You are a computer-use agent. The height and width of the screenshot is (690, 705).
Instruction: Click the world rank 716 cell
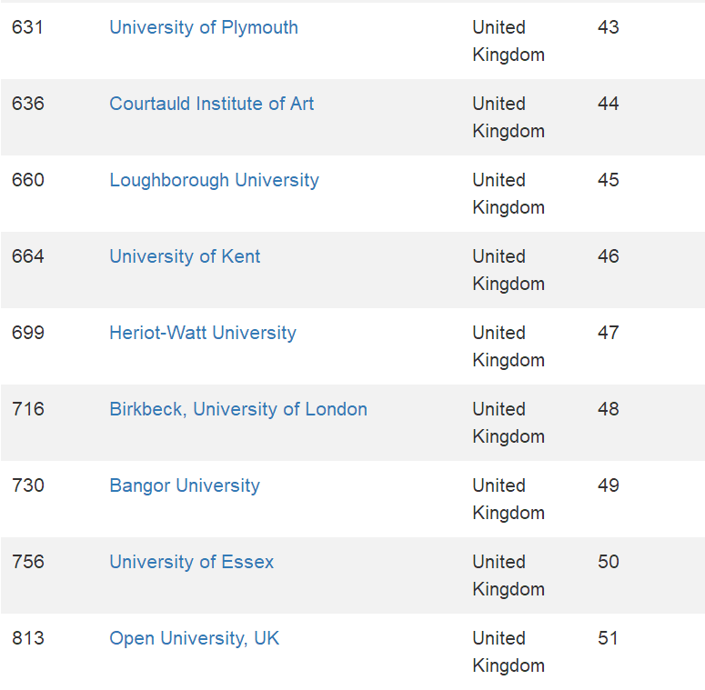coord(27,409)
